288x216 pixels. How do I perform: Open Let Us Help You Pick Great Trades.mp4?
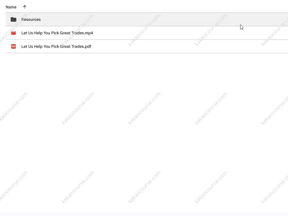[x=57, y=33]
